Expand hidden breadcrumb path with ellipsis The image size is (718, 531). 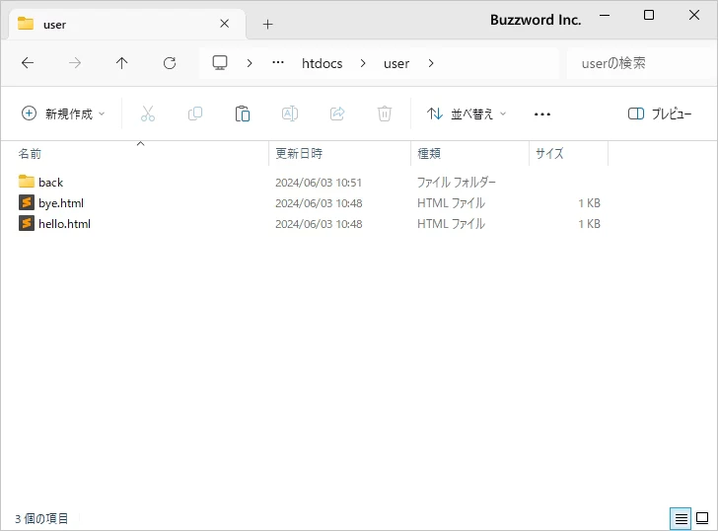click(278, 63)
